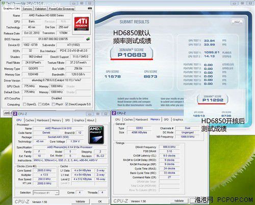This screenshot has height=205, width=255.
Task: Open the Processor #1 selection dropdown
Action: (x=46, y=193)
